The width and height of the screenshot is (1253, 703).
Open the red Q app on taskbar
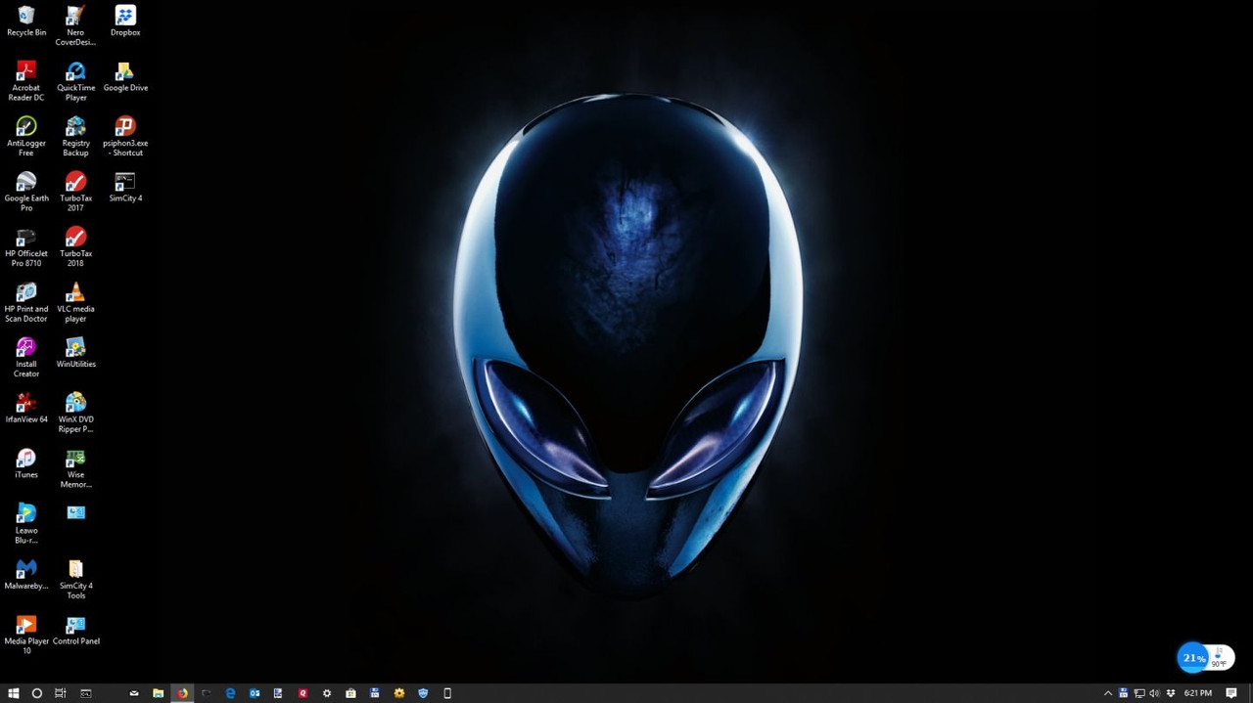[302, 693]
